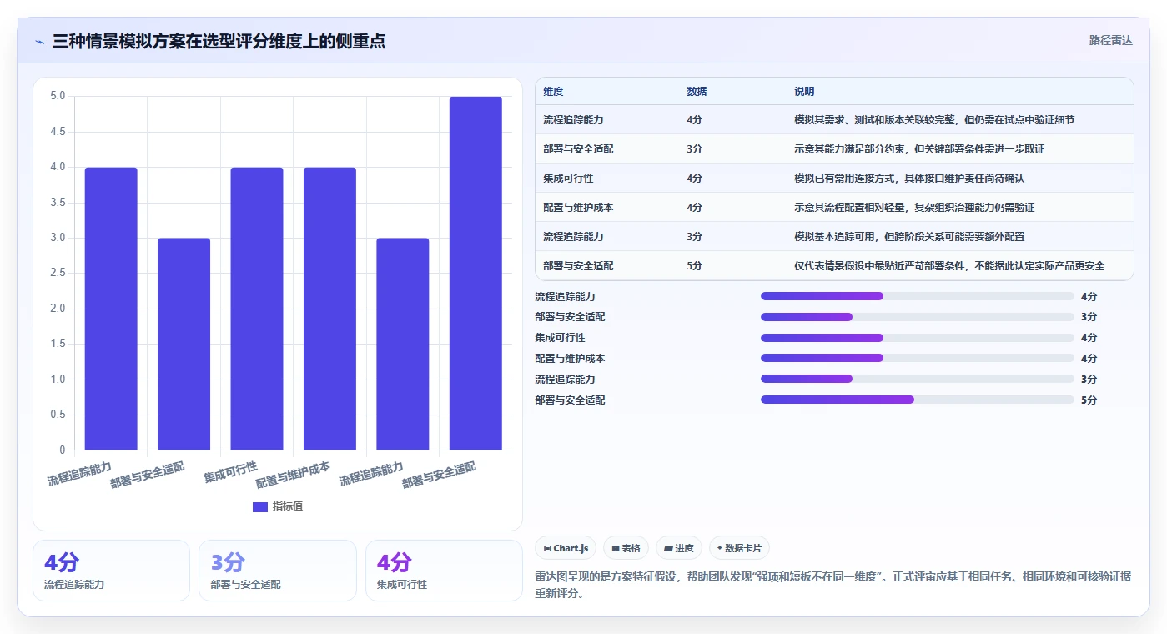Image resolution: width=1167 pixels, height=634 pixels.
Task: Click the 指标值 legend text
Action: (x=288, y=506)
